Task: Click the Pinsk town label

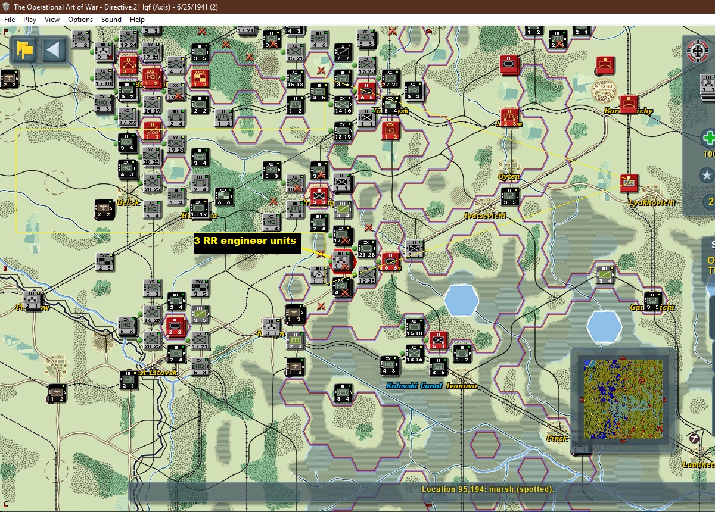Action: pos(557,438)
